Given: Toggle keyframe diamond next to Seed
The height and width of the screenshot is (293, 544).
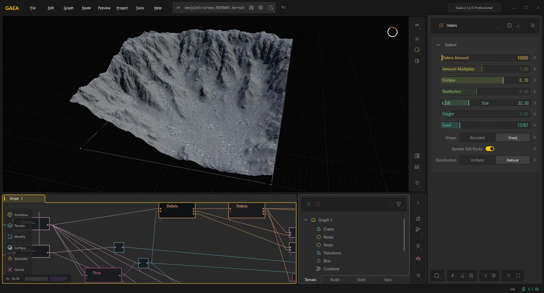Looking at the screenshot, I should pos(535,125).
